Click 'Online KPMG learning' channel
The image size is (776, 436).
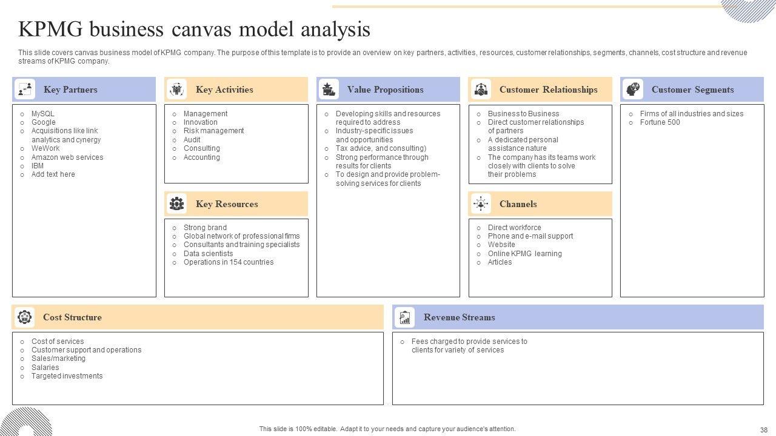click(x=525, y=254)
